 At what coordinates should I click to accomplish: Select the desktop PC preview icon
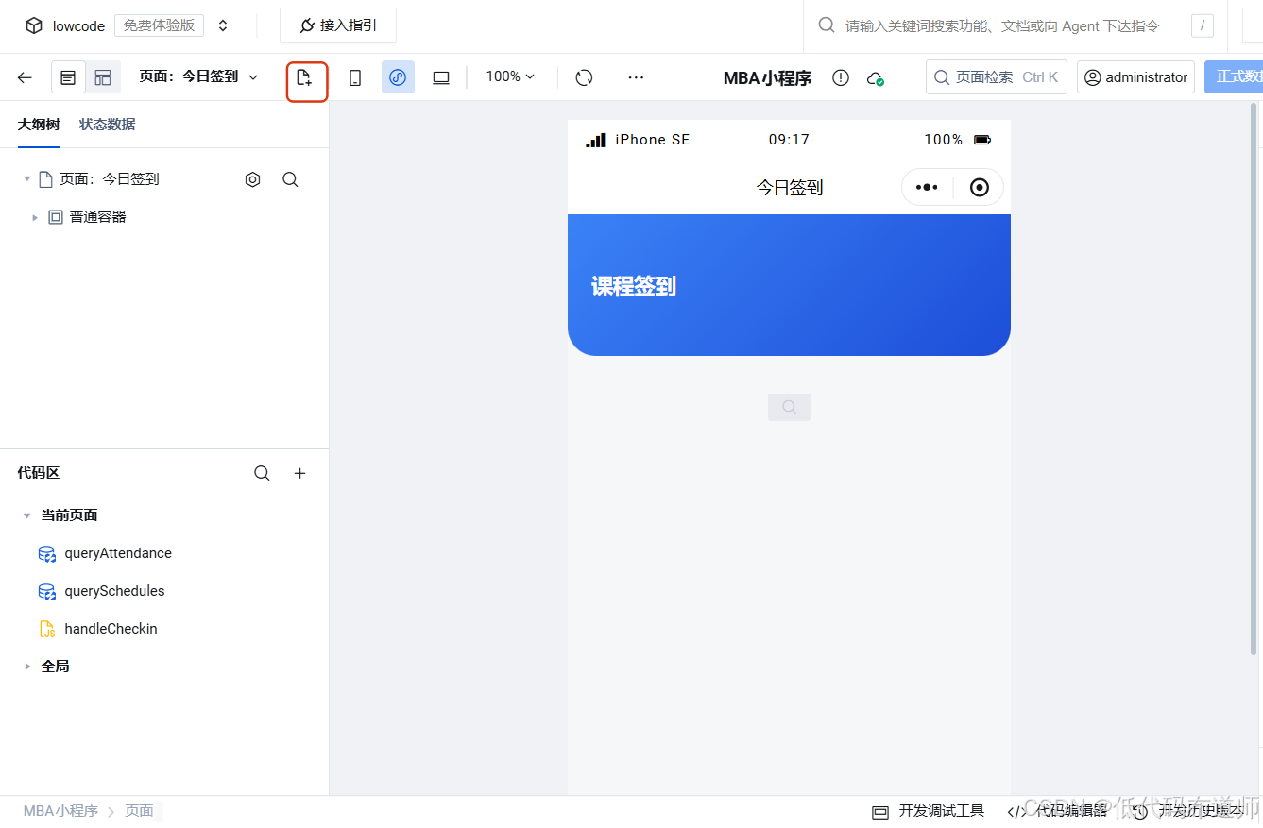[441, 77]
